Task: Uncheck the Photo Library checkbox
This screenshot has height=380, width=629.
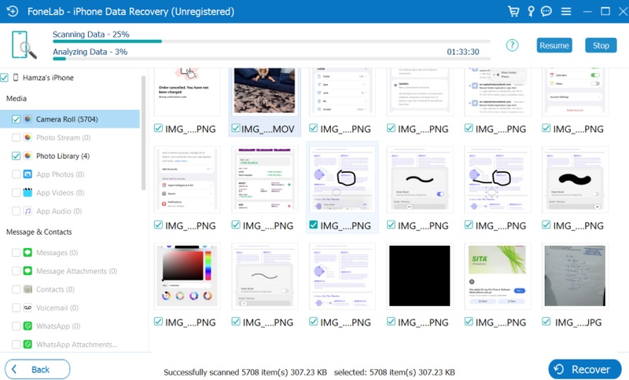Action: click(16, 155)
